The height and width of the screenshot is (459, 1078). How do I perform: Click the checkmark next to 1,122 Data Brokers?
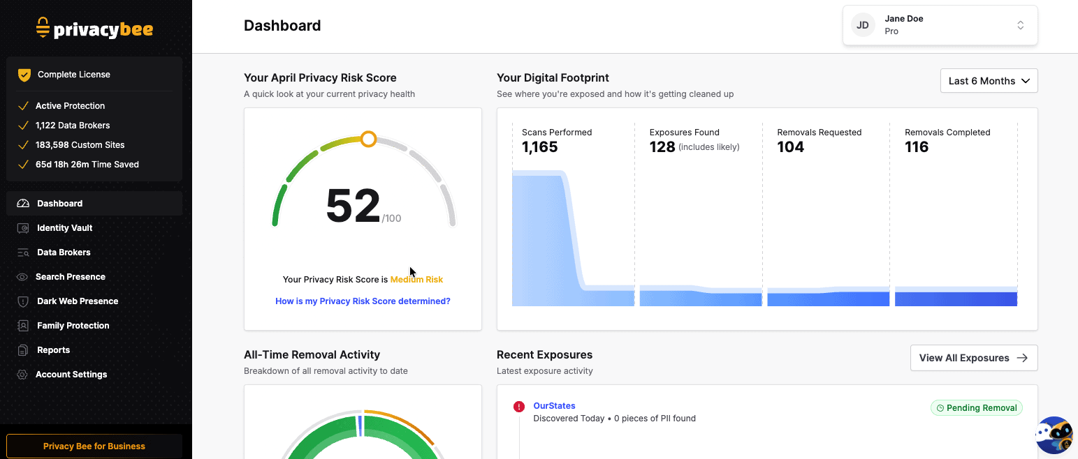(23, 126)
